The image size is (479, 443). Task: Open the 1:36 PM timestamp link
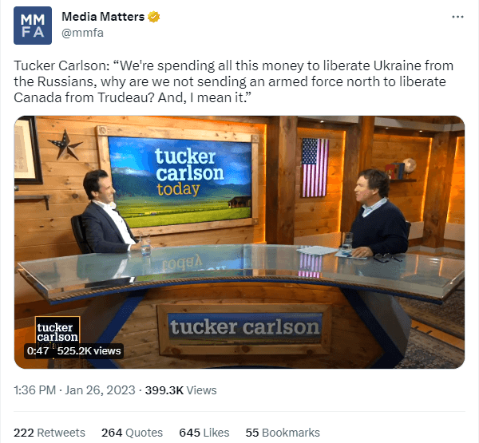coord(35,390)
